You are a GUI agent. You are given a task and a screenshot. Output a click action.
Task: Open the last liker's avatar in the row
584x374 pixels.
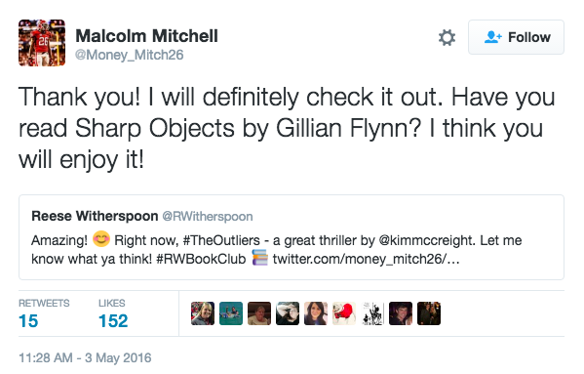[x=429, y=313]
